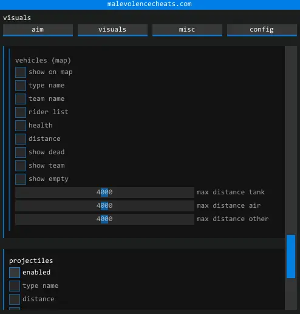Switch to the aim tab
Viewport: 300px width, 314px height.
38,30
